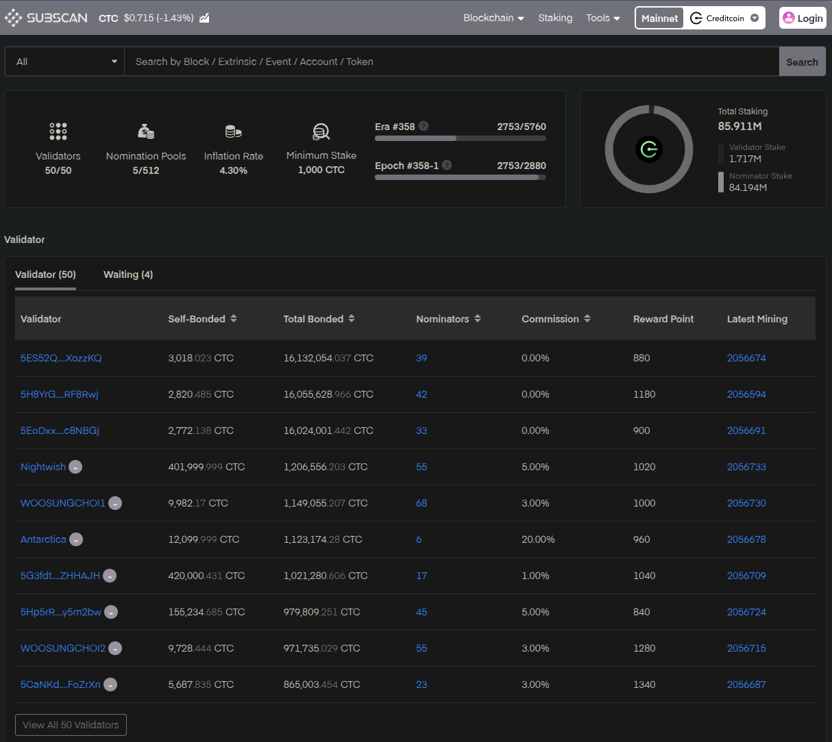
Task: Click the help icon beside Era #358
Action: point(424,126)
